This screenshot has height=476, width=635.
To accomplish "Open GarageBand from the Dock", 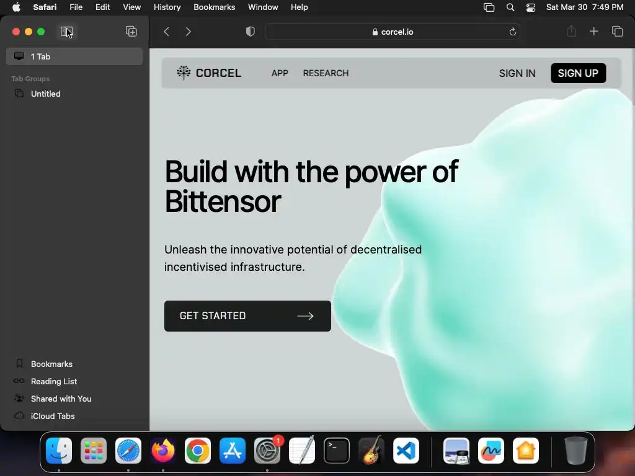I will 371,451.
